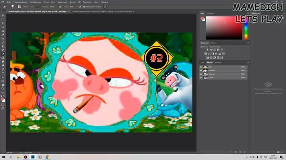286x160 pixels.
Task: Open Windows Start menu
Action: (x=4, y=157)
